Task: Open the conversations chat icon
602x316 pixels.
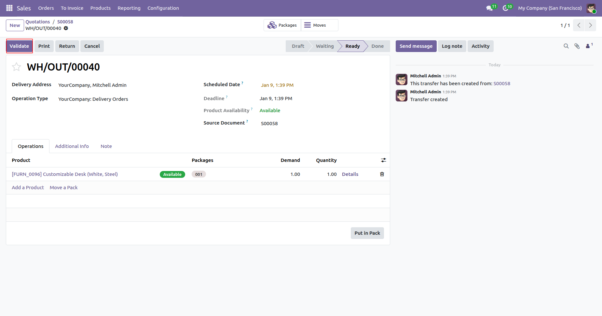Action: 489,8
